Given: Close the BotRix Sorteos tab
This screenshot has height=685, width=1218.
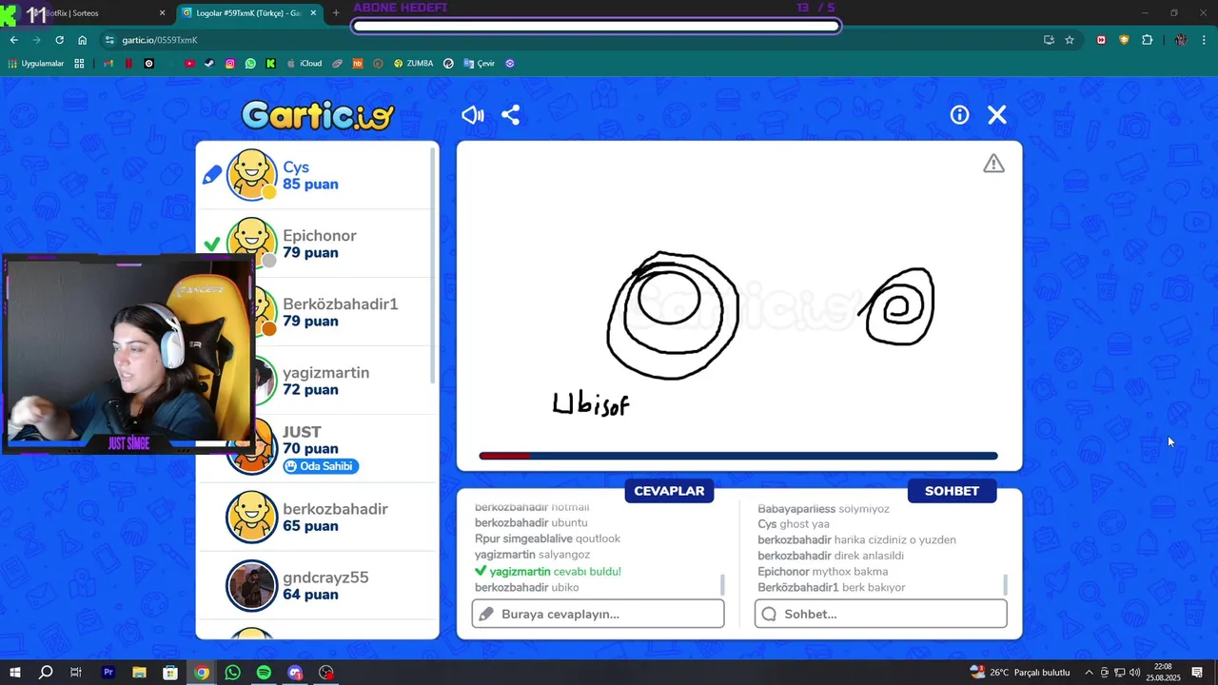Looking at the screenshot, I should tap(162, 13).
